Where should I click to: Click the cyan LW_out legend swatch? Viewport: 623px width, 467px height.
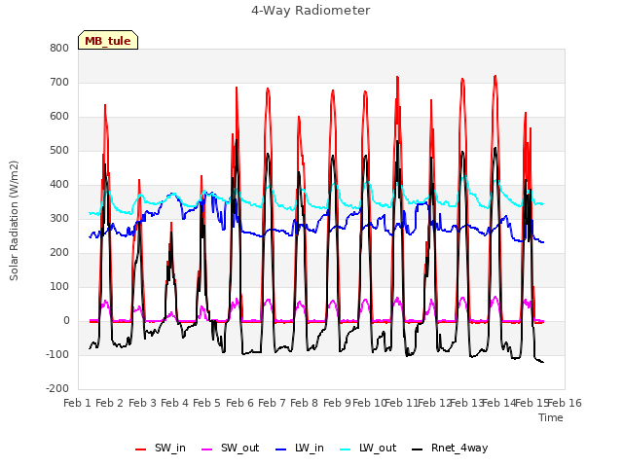click(346, 449)
